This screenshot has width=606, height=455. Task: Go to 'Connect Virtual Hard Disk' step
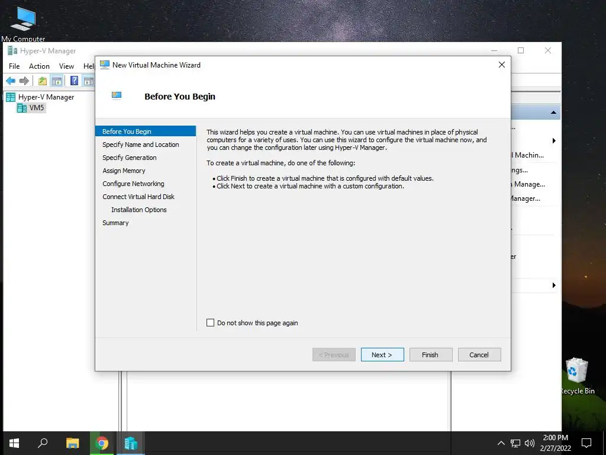tap(138, 197)
